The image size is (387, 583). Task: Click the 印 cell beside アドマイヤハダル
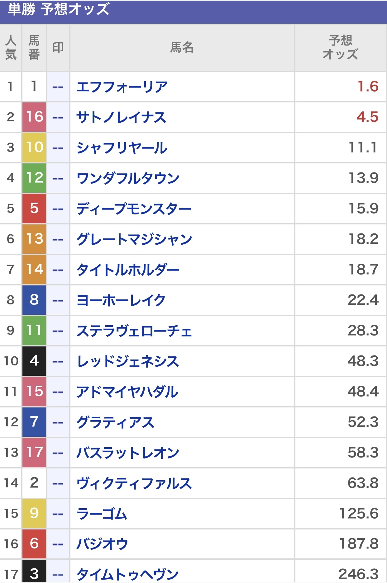(x=58, y=392)
